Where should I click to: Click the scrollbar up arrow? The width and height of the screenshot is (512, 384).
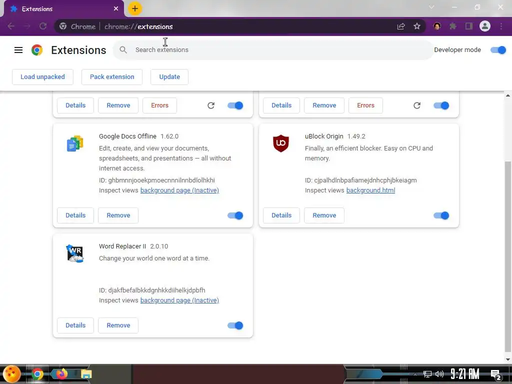click(x=508, y=95)
